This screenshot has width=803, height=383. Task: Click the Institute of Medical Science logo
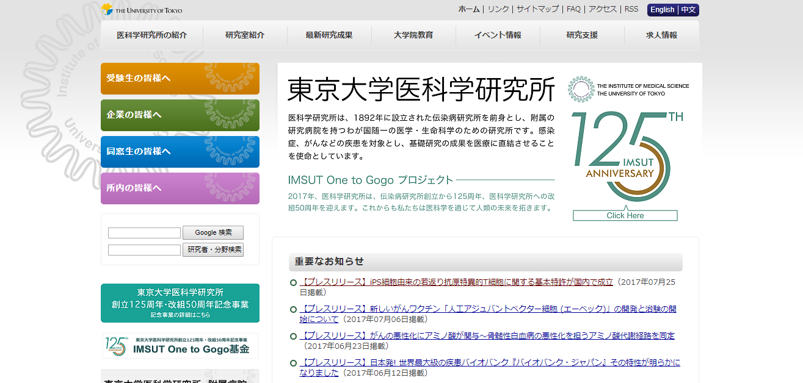tap(628, 90)
